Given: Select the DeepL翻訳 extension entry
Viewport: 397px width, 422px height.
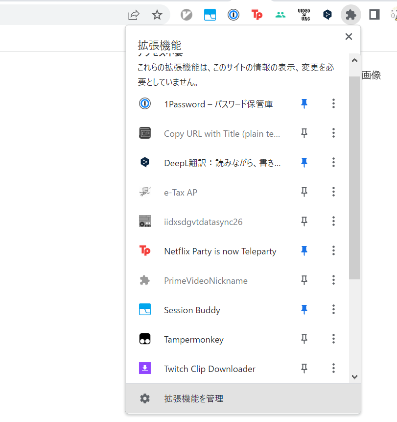Looking at the screenshot, I should click(x=222, y=163).
